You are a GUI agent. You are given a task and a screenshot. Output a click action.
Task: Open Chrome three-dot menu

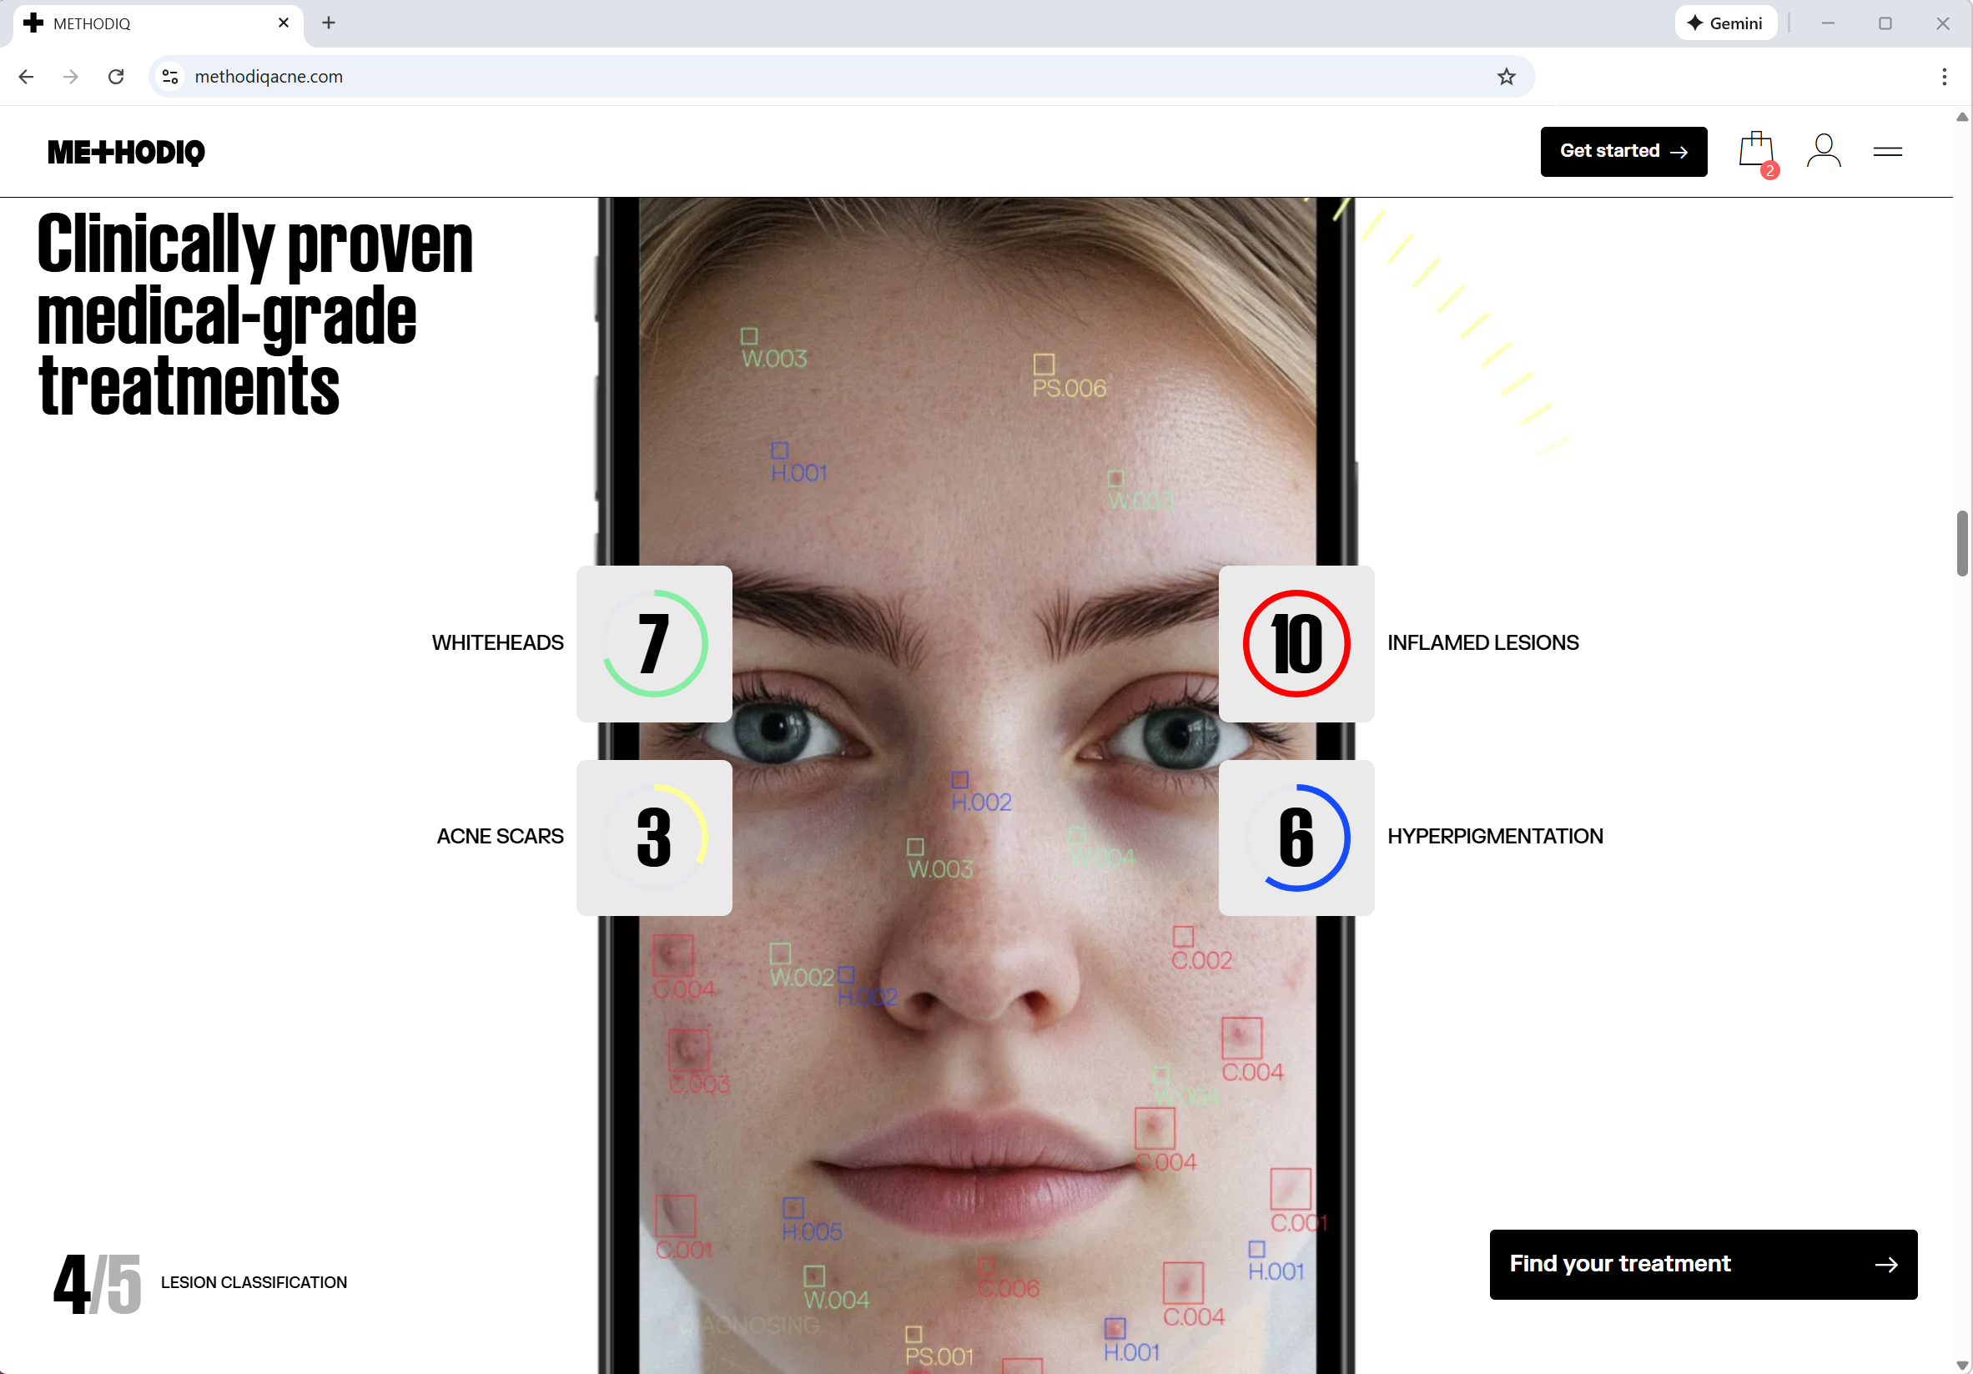[1944, 77]
